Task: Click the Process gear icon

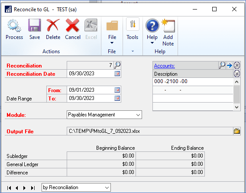Action: pos(14,26)
